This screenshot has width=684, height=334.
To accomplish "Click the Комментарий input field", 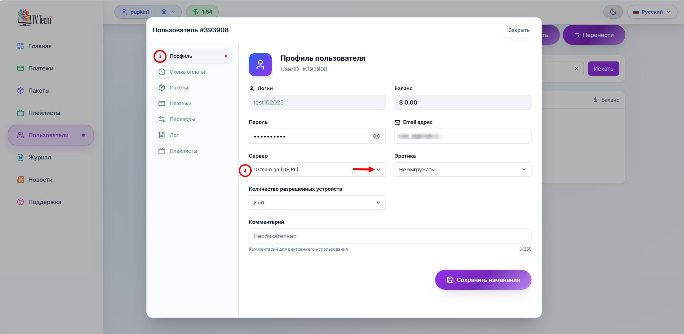I will tap(390, 236).
